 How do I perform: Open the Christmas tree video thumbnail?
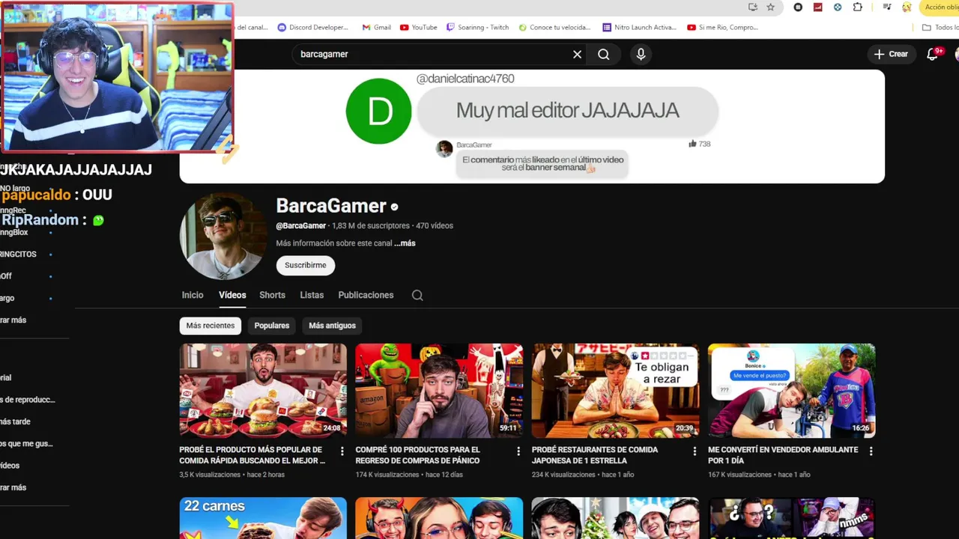[x=615, y=518]
